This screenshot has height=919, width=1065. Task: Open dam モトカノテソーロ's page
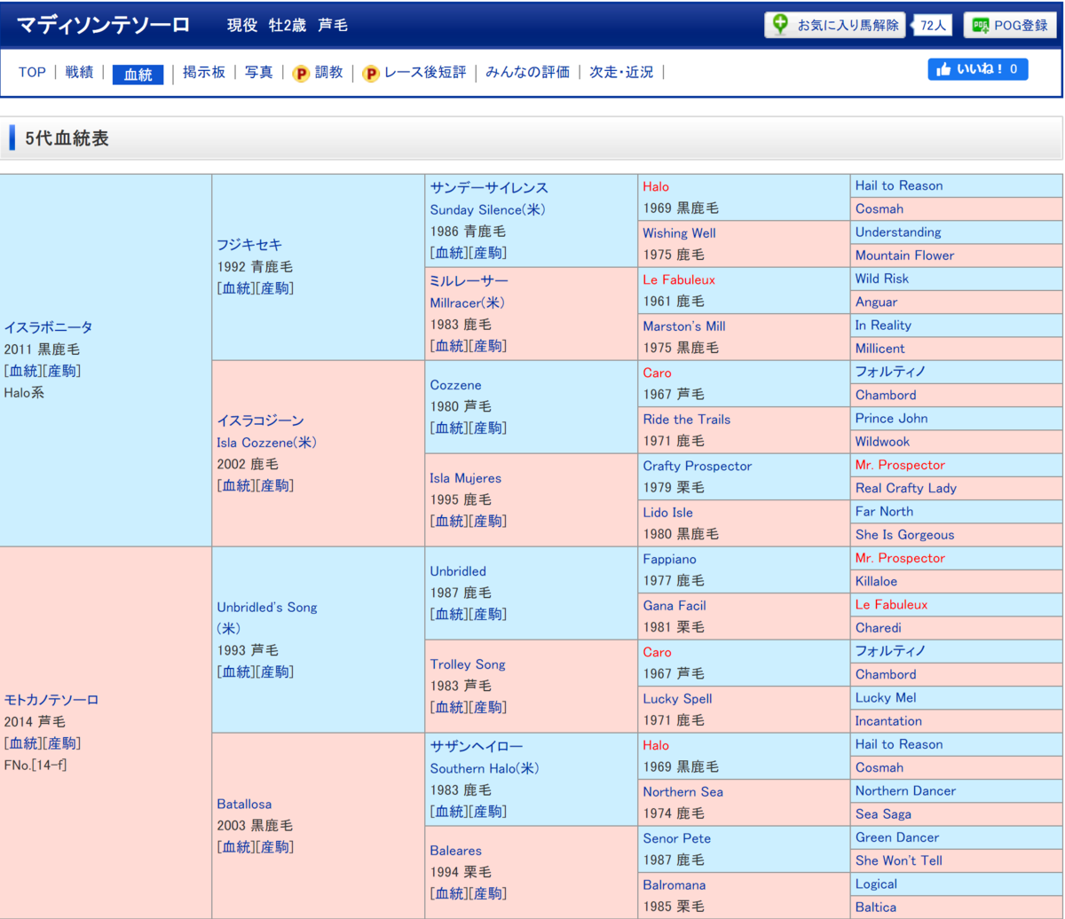click(x=51, y=700)
